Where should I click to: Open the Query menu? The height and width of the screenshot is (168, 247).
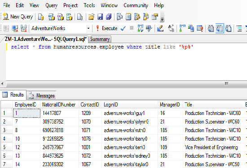(51, 6)
